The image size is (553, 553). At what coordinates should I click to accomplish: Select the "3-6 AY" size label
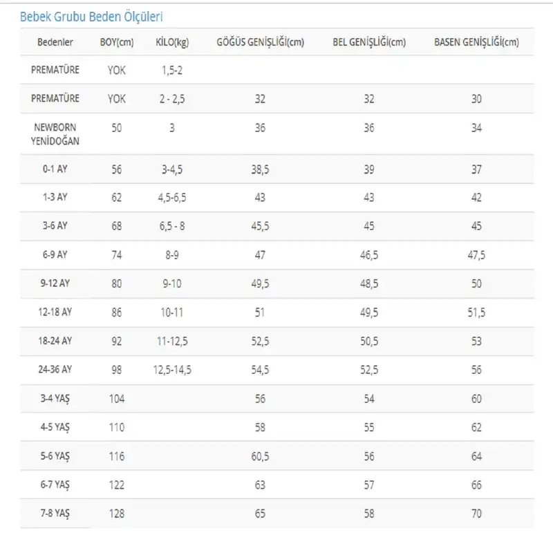click(55, 226)
